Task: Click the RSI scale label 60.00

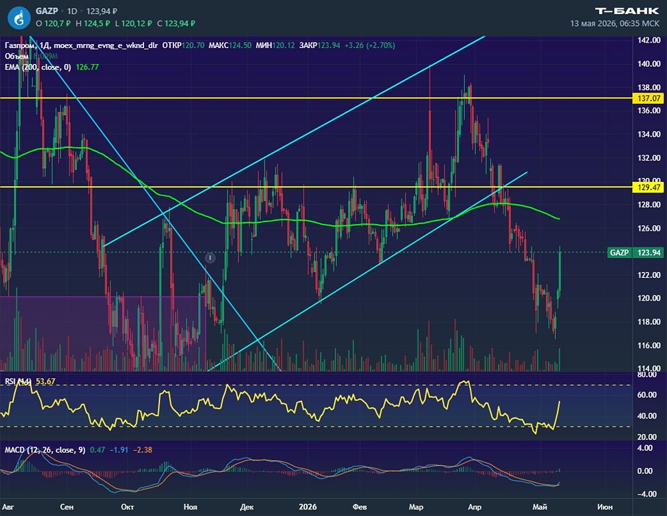Action: 647,395
